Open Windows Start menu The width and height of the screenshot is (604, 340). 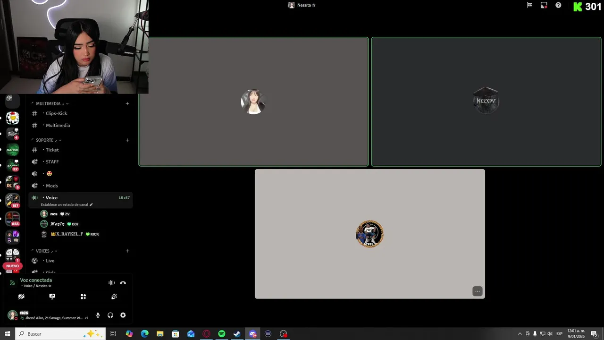7,334
